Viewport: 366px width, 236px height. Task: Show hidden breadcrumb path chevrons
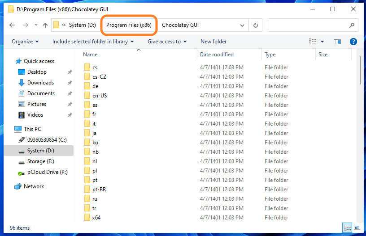[x=64, y=25]
